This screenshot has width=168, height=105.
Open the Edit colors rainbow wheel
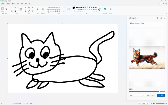point(99,9)
